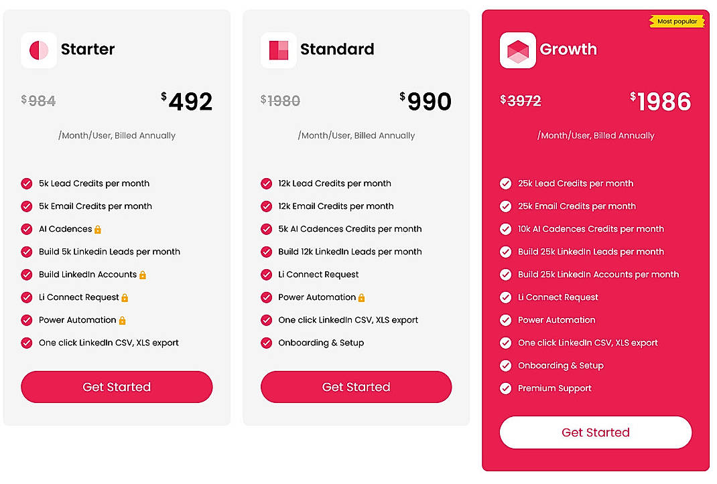Click Get Started on the Starter plan
Viewport: 717px width, 484px height.
pyautogui.click(x=117, y=387)
